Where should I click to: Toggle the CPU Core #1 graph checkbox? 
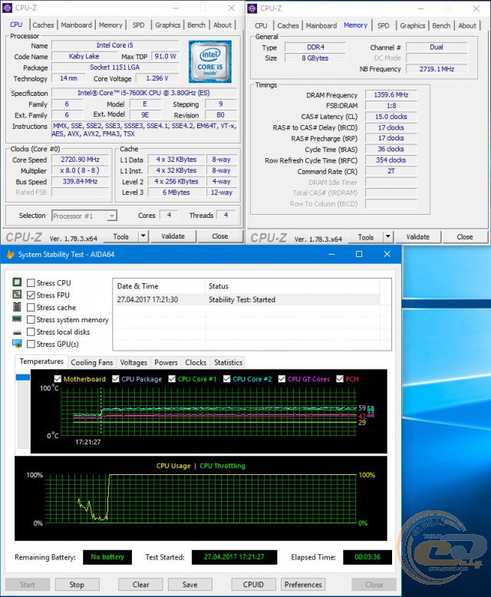coord(172,379)
